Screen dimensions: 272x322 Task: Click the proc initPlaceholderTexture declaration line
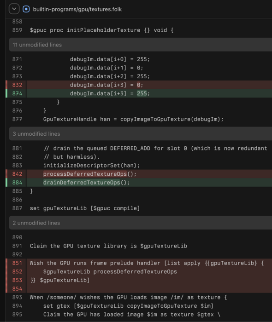[101, 30]
